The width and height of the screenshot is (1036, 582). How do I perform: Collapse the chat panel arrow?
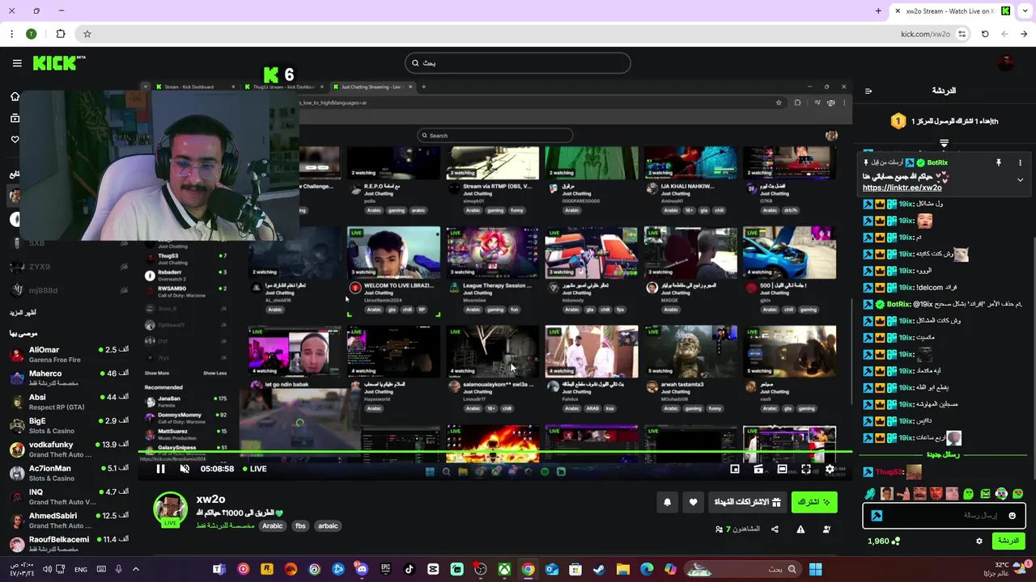[868, 91]
